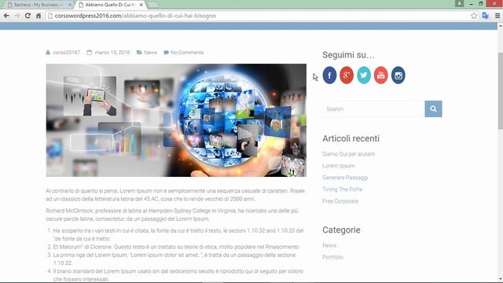Viewport: 503px width, 283px height.
Task: Click the speech bubble icon before No Comments
Action: point(166,53)
